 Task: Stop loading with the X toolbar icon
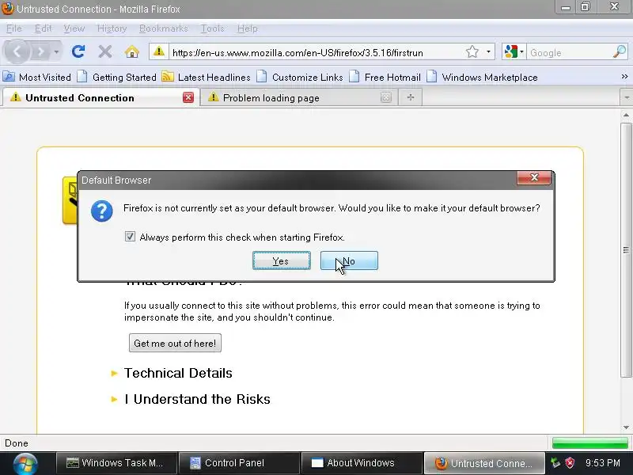[x=105, y=51]
